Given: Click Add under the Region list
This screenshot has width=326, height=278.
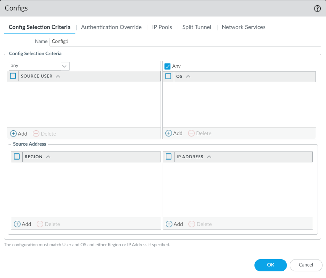Looking at the screenshot, I should [22, 224].
